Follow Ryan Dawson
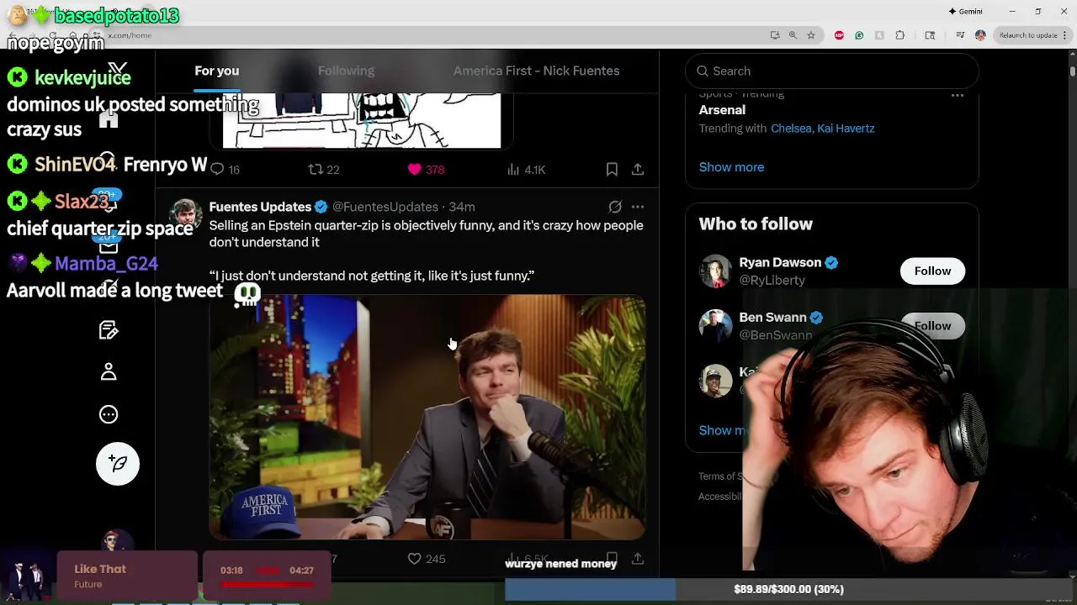Screen dimensions: 1077x605 click(932, 271)
